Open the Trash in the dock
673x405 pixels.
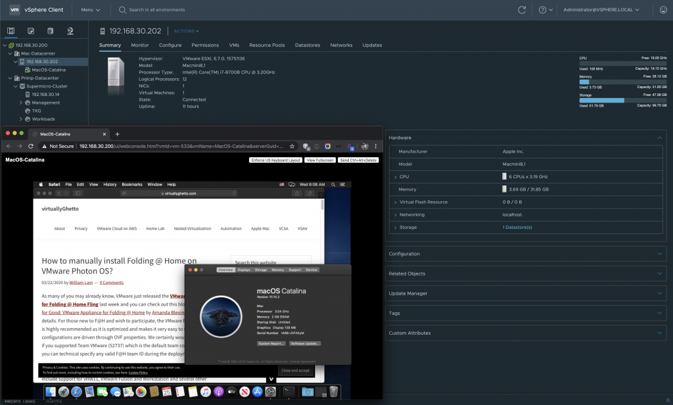pos(333,392)
